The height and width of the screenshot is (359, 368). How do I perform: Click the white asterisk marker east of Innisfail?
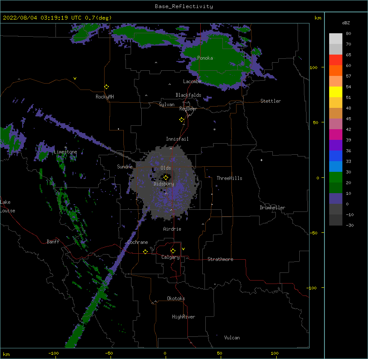pos(214,129)
